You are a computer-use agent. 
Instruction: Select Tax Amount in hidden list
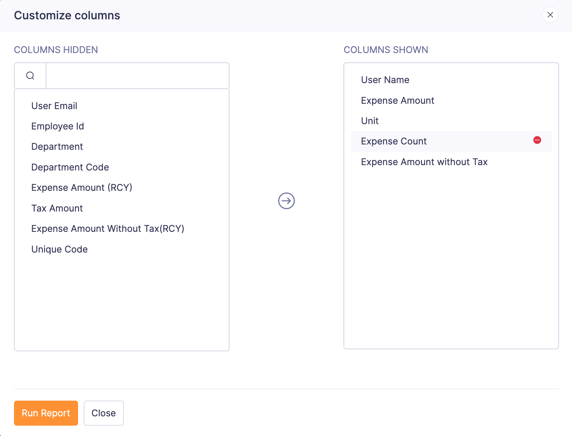[57, 208]
